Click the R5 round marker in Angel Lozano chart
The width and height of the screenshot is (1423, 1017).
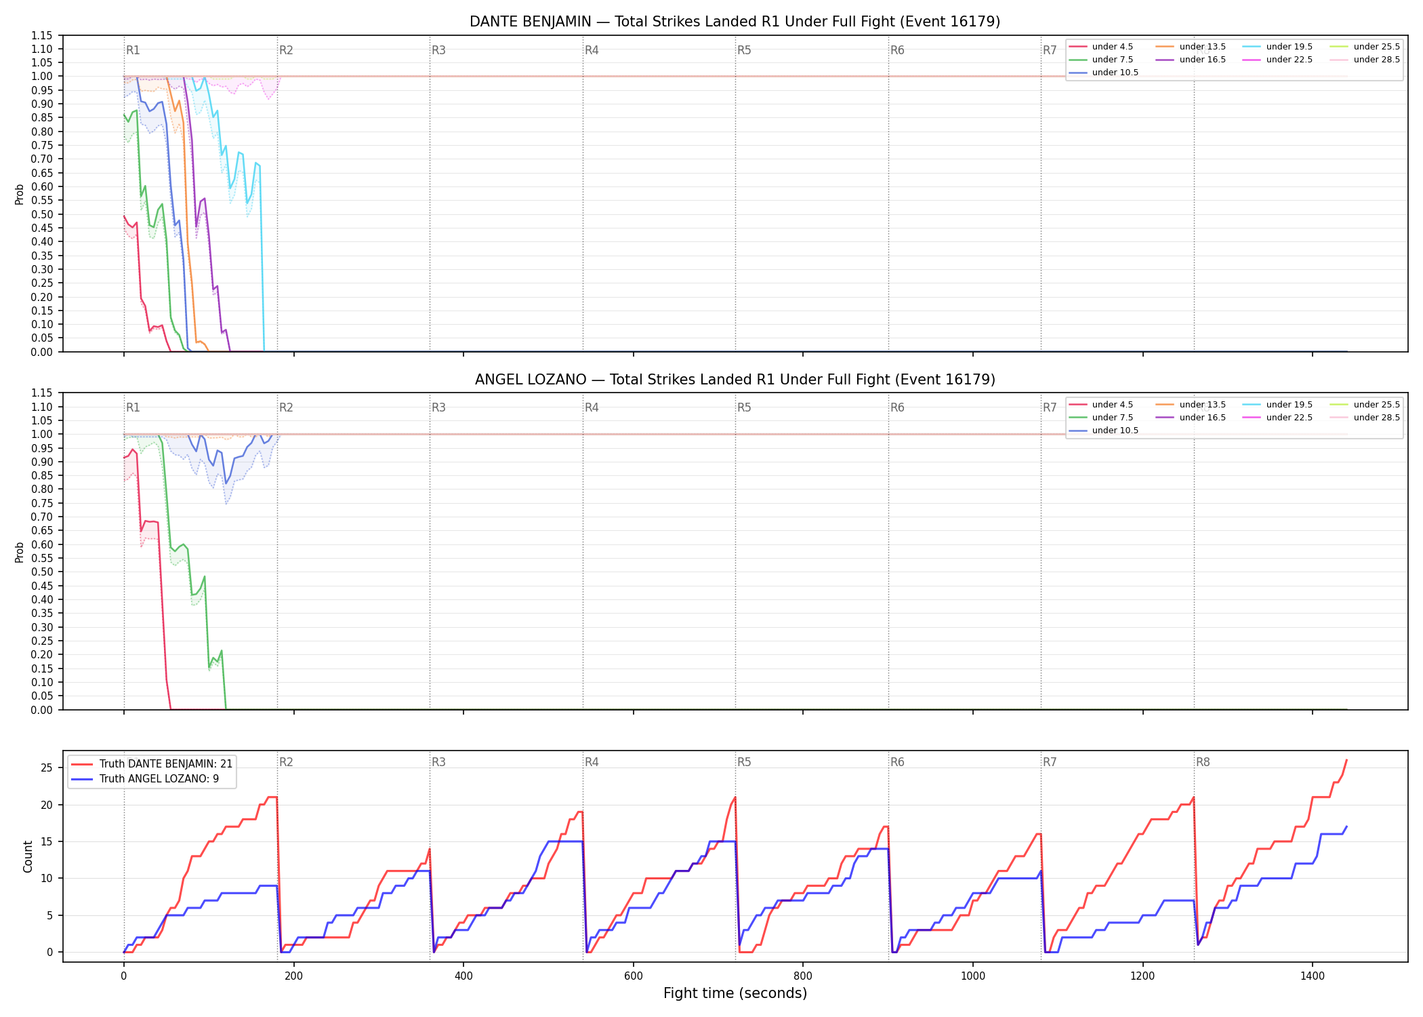744,407
